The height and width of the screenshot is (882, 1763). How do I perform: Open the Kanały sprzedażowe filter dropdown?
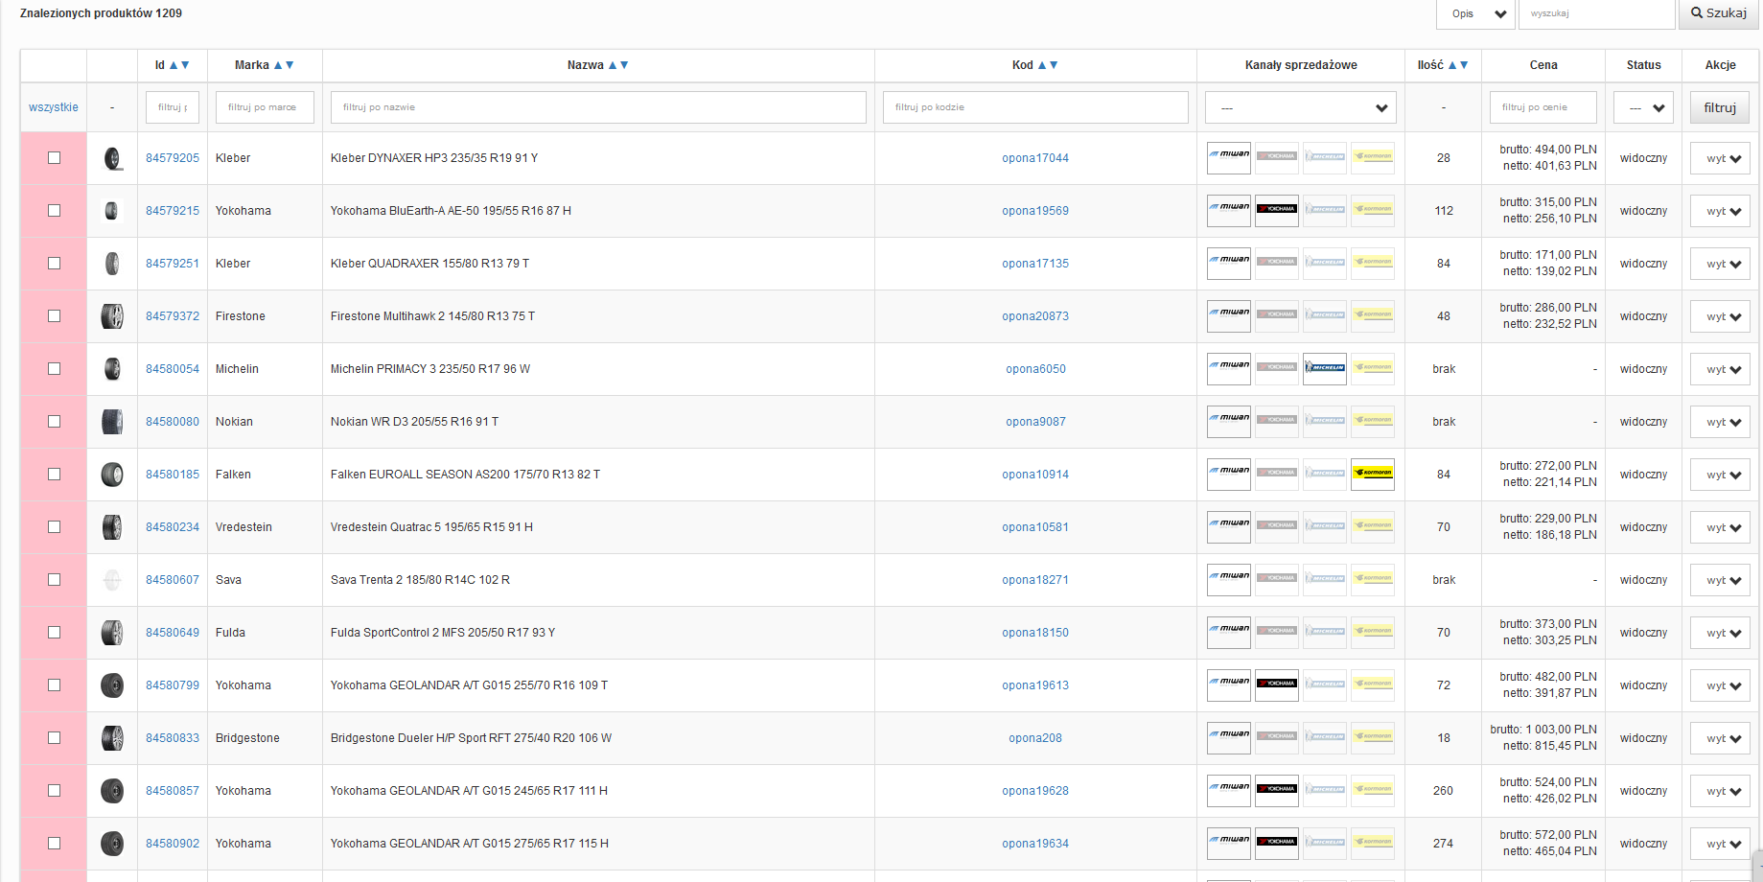coord(1300,107)
